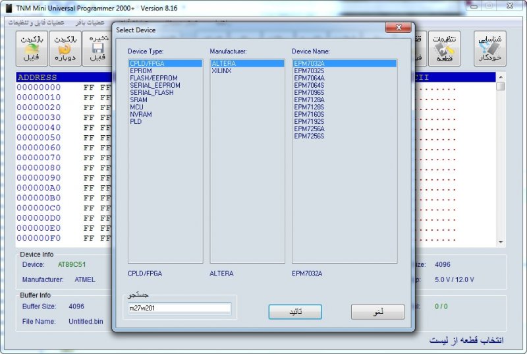Click Untitled.bin file name

(86, 322)
